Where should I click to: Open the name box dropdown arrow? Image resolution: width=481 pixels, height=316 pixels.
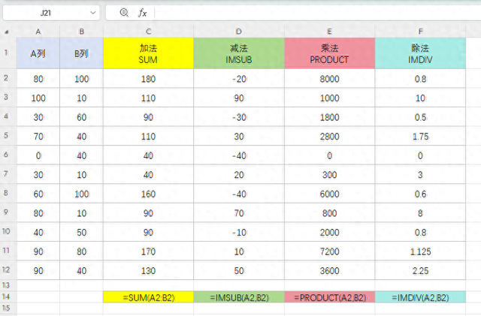tap(92, 13)
